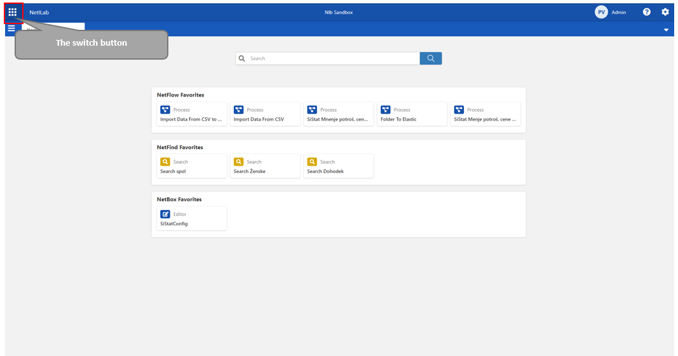Open the Search Dohodek favorite
This screenshot has height=356, width=678.
tap(338, 166)
